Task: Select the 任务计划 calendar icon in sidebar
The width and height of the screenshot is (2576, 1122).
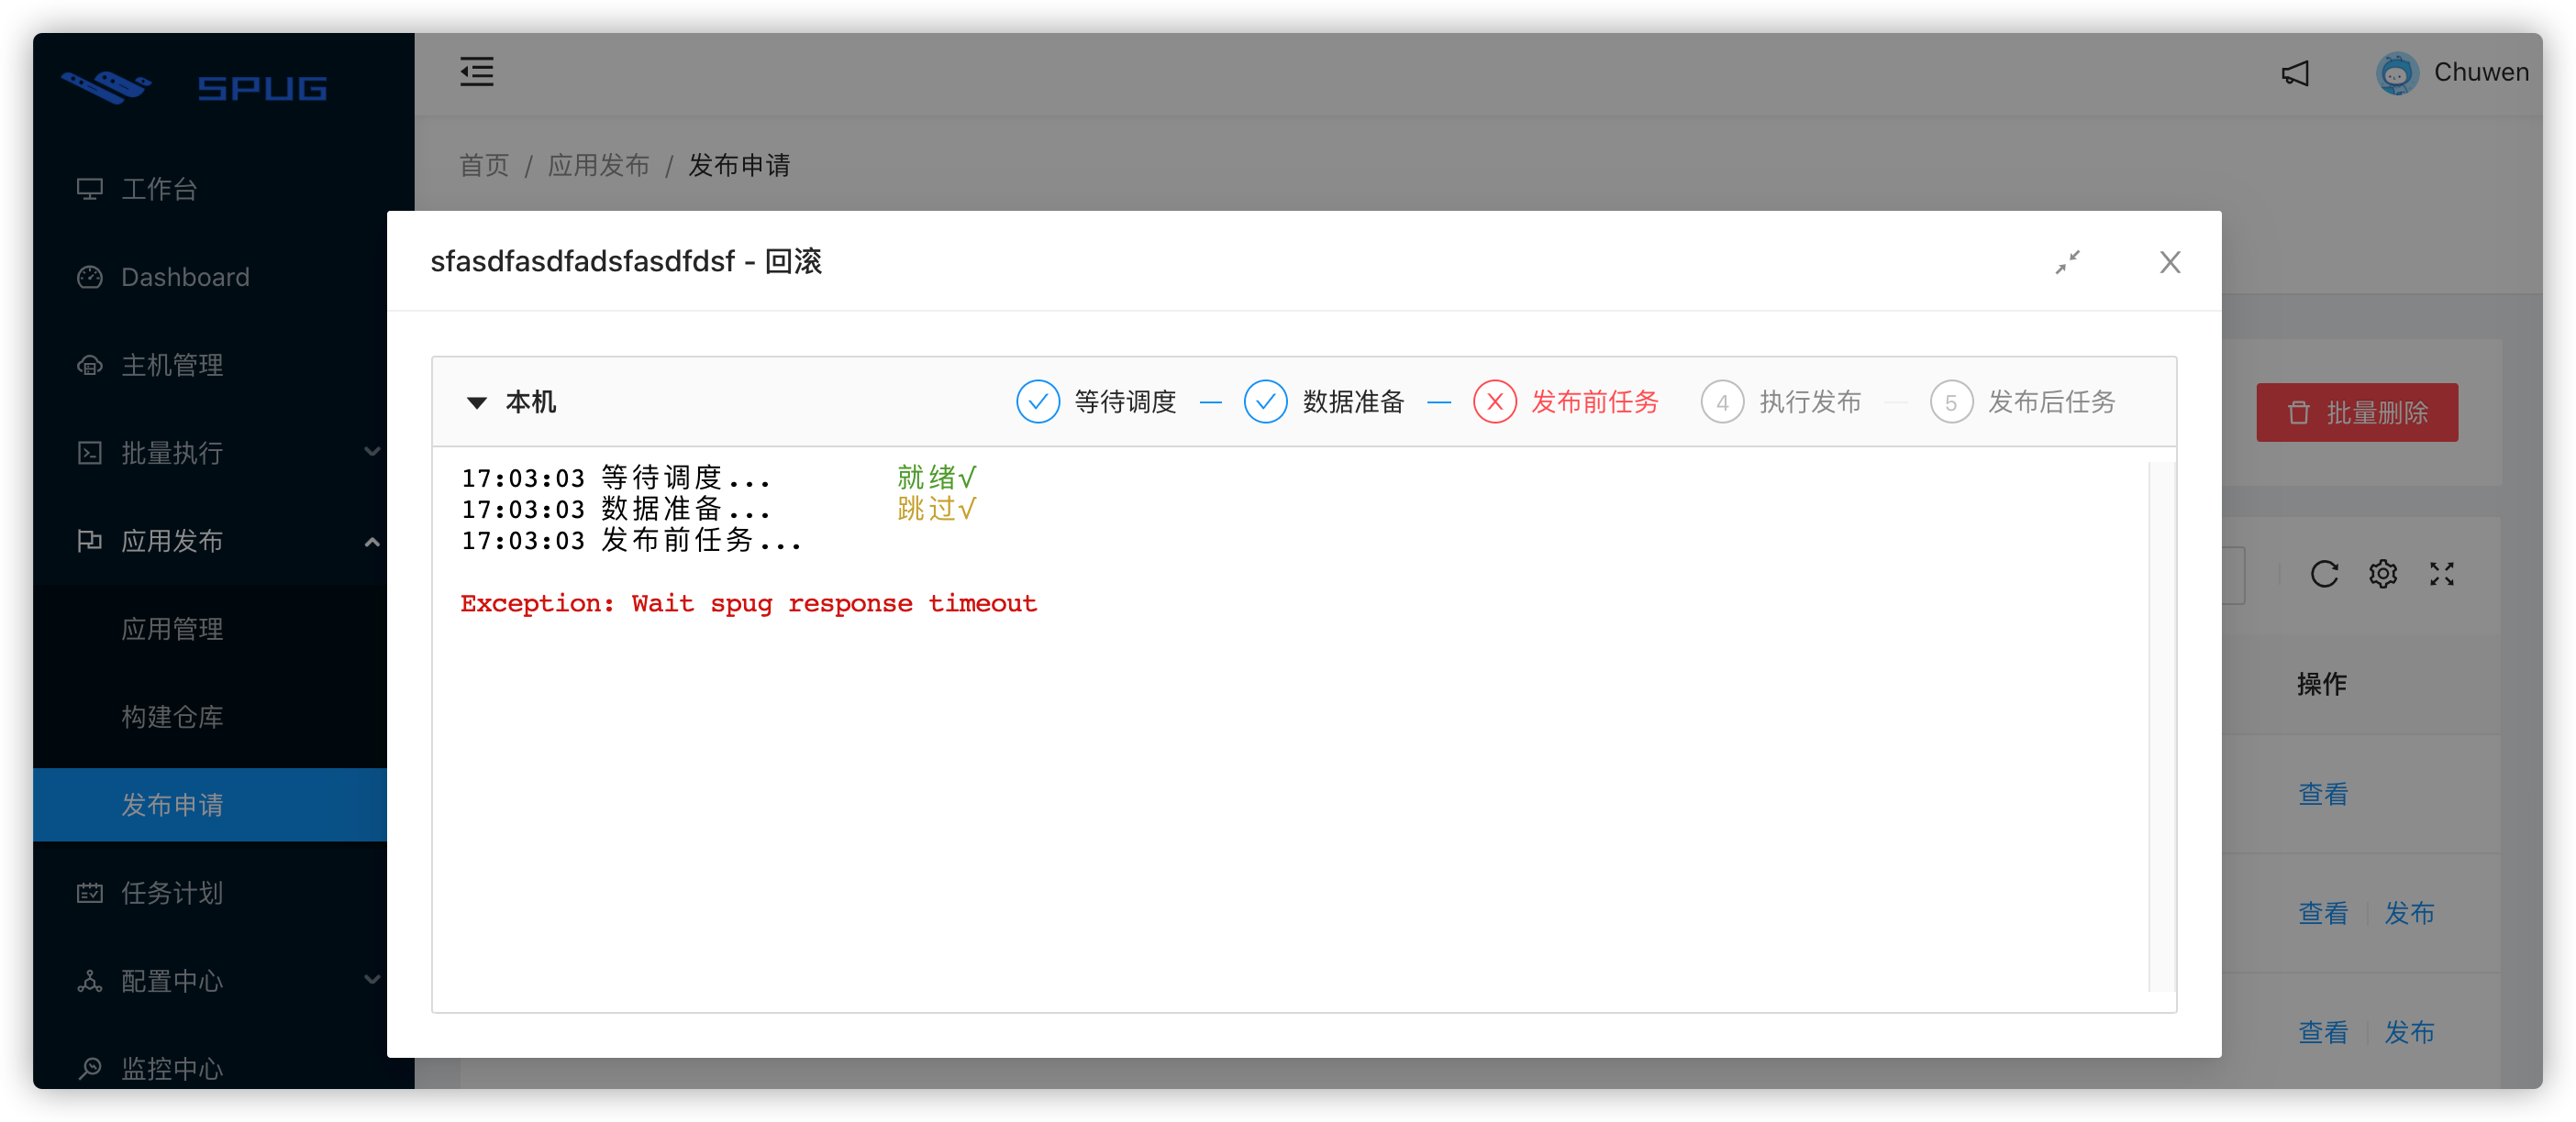Action: (90, 892)
